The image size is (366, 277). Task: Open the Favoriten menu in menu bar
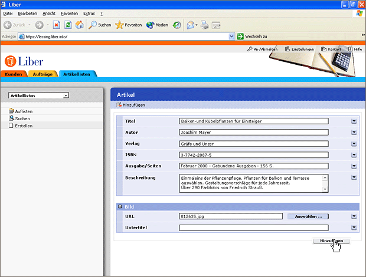[x=69, y=14]
